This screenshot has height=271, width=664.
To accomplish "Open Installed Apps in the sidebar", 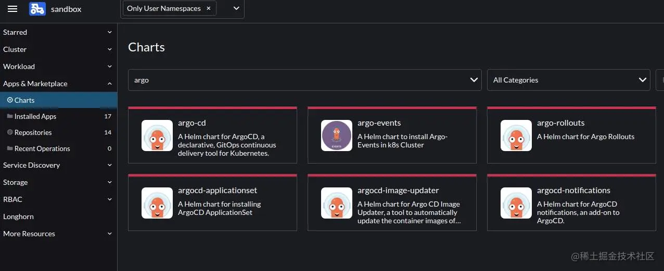I will 58,116.
